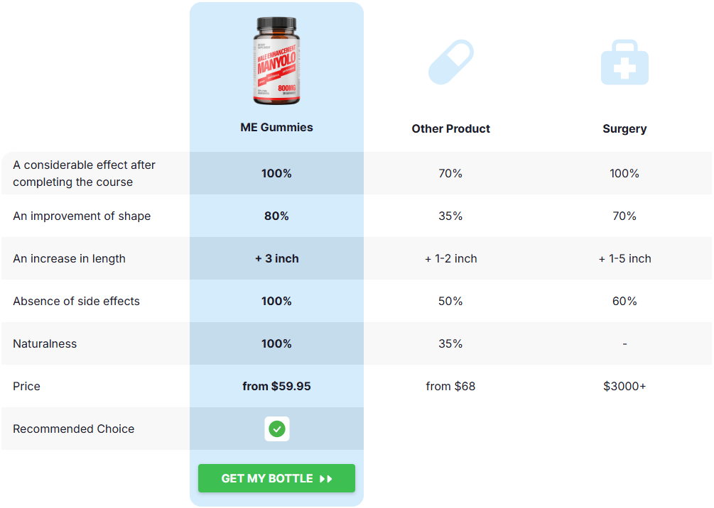This screenshot has height=508, width=714.
Task: Select the Other Product column header
Action: coord(450,128)
